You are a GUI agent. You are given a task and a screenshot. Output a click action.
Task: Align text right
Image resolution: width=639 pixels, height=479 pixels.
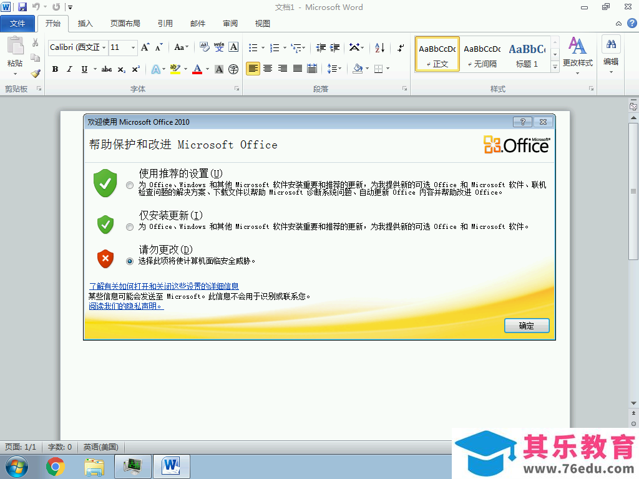283,69
